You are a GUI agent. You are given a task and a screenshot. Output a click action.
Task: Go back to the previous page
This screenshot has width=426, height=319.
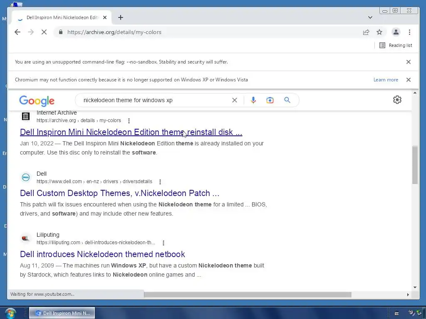tap(17, 32)
